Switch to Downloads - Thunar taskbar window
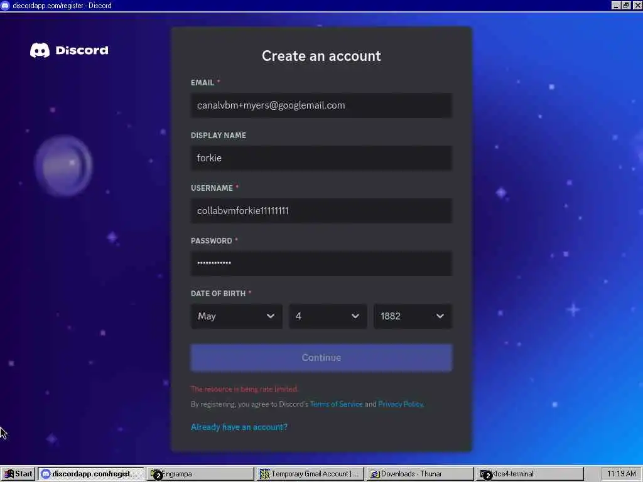The height and width of the screenshot is (482, 643). pos(420,474)
